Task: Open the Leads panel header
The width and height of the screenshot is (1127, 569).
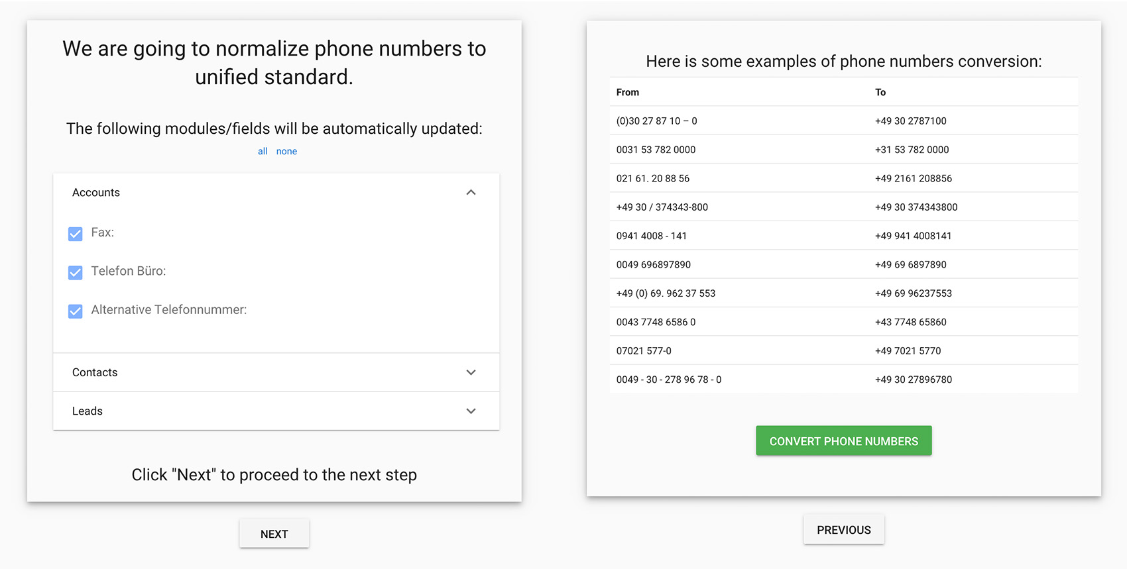Action: [88, 411]
